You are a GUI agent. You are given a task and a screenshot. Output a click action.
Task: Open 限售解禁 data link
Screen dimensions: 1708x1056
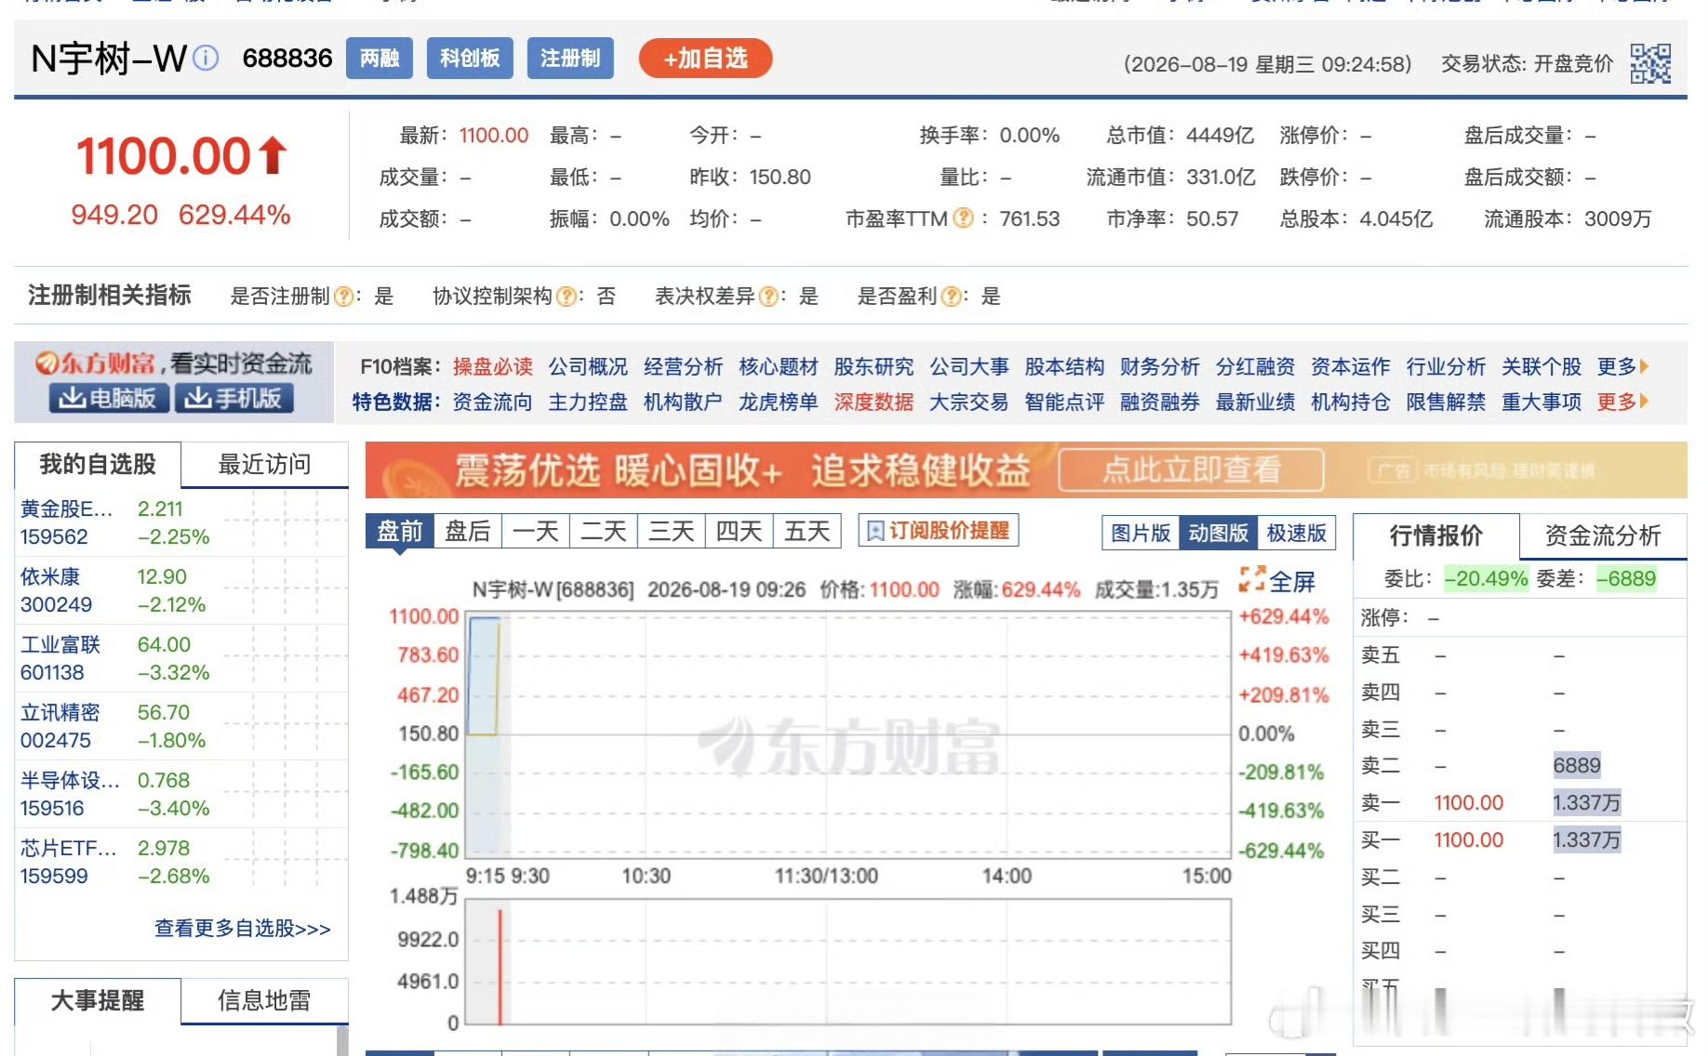[1446, 402]
